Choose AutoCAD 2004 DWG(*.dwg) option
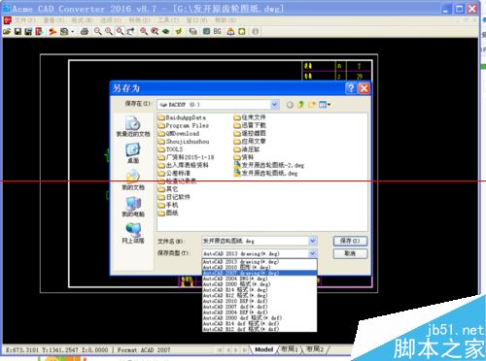The height and width of the screenshot is (361, 486). click(x=260, y=279)
